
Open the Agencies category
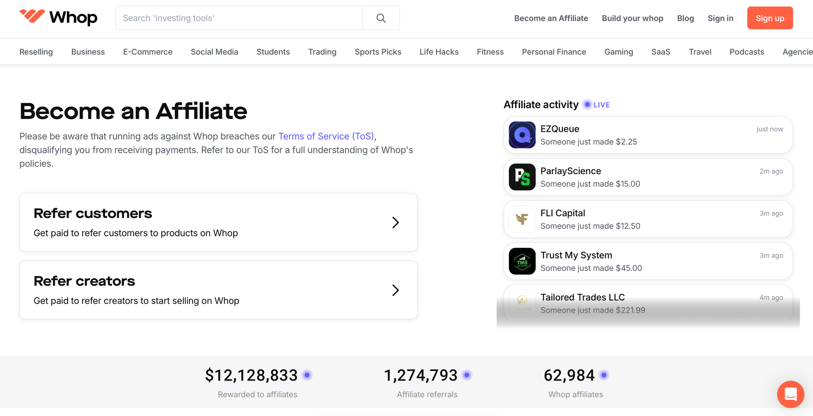click(x=798, y=52)
